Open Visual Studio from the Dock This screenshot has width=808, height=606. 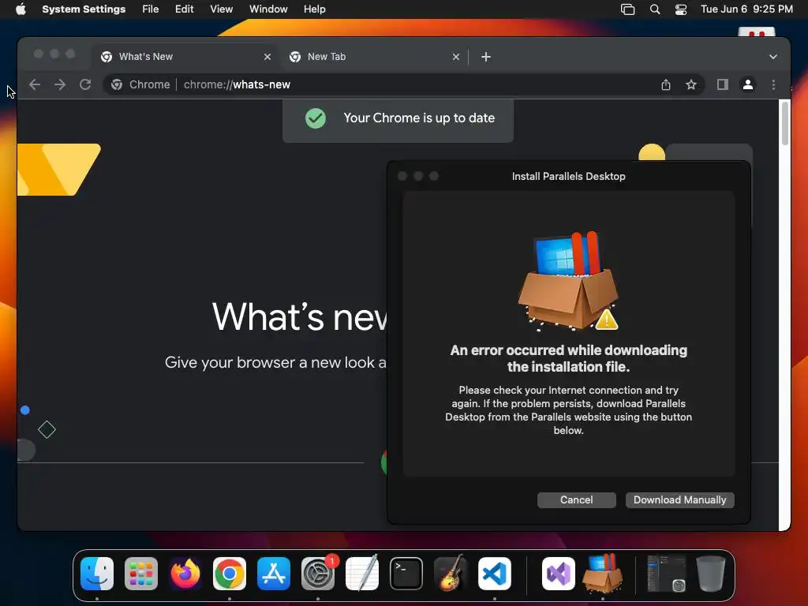coord(559,574)
